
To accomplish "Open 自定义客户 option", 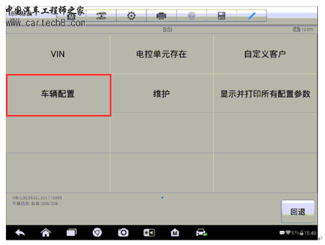I will (x=265, y=54).
